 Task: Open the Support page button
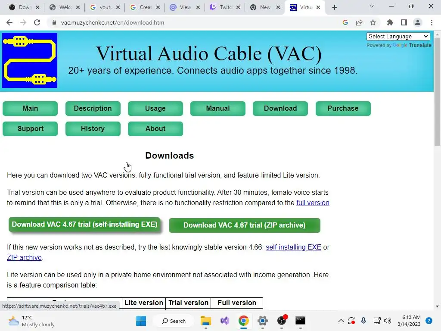tap(30, 129)
